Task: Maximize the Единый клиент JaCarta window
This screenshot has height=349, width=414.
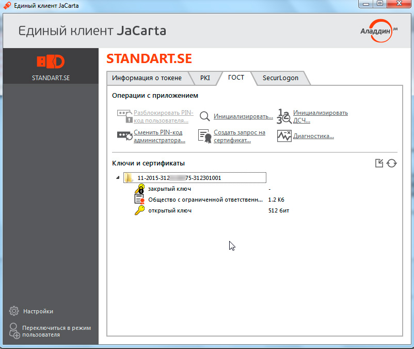Action: coord(380,4)
